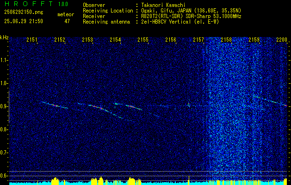
Task: Click the 2158 time marker
Action: [226, 39]
